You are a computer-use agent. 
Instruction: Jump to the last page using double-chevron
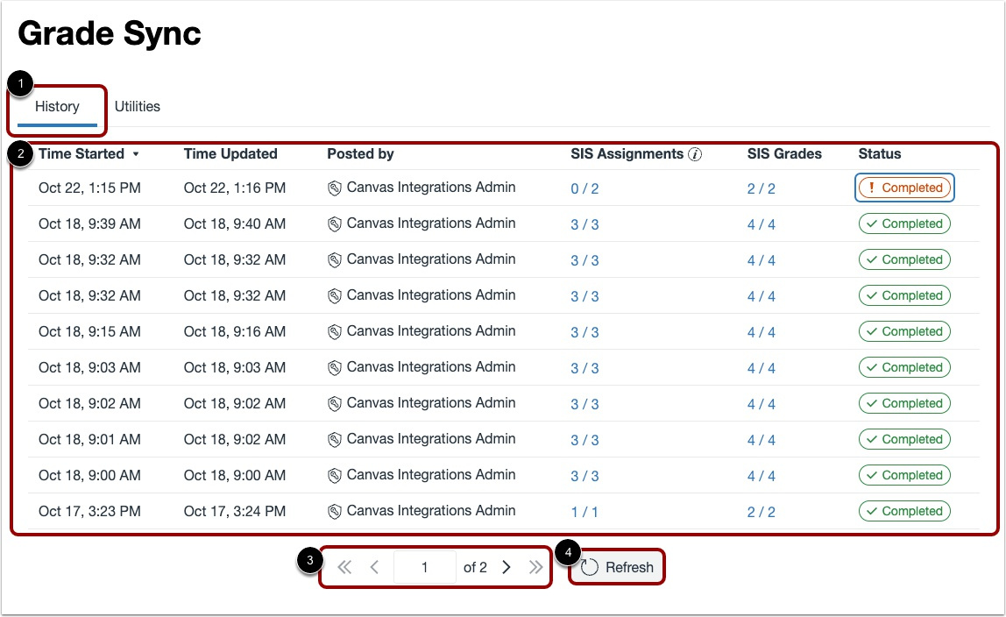[535, 567]
